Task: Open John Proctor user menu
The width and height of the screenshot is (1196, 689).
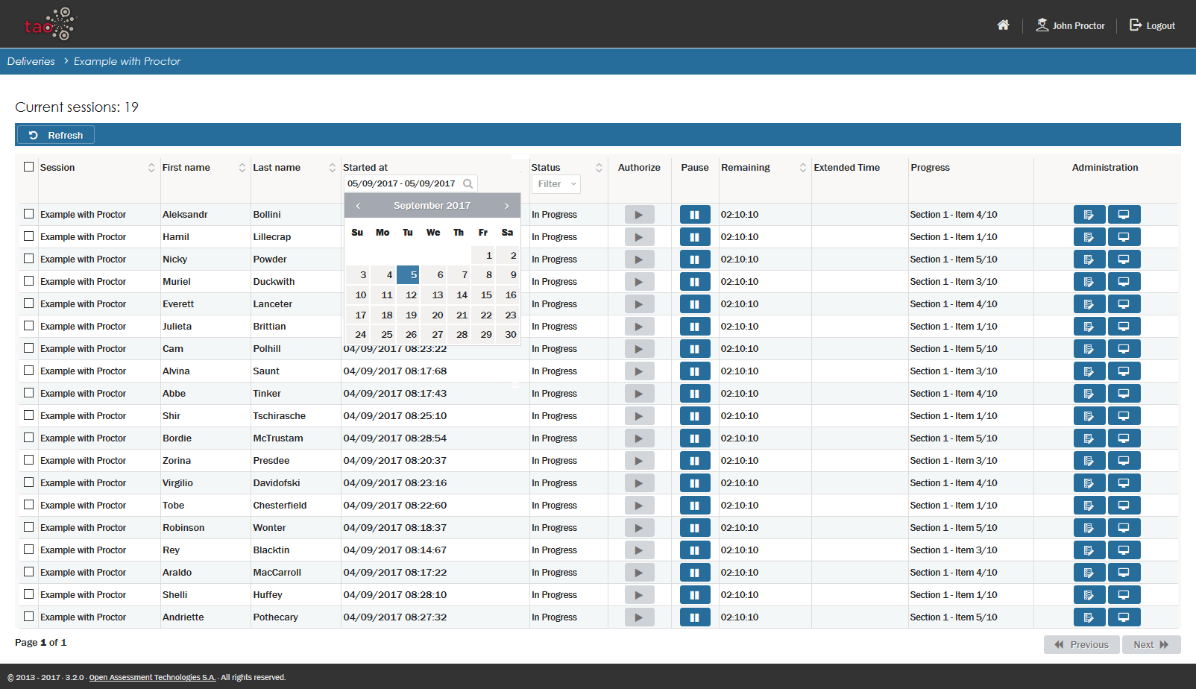Action: (x=1071, y=25)
